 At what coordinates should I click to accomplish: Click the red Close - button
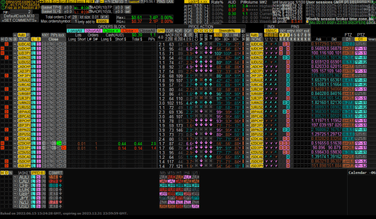pyautogui.click(x=129, y=31)
